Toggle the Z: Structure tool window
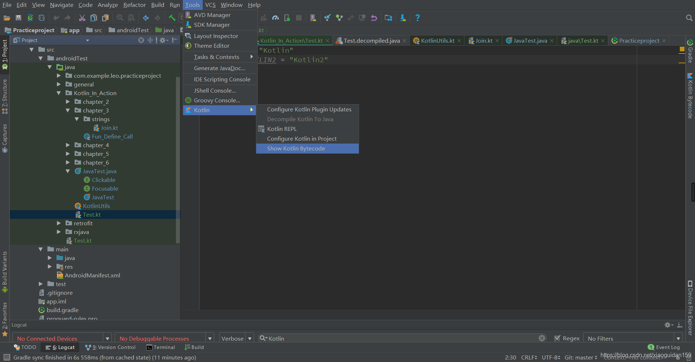 (x=5, y=97)
